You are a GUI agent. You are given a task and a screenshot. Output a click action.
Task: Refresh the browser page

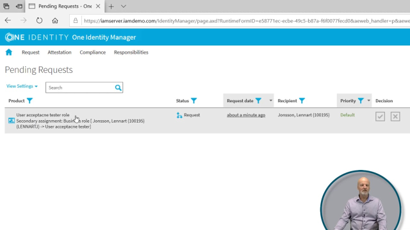point(39,20)
